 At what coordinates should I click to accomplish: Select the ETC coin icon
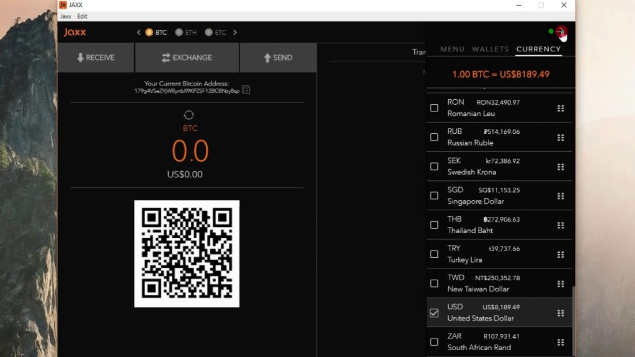click(x=209, y=32)
